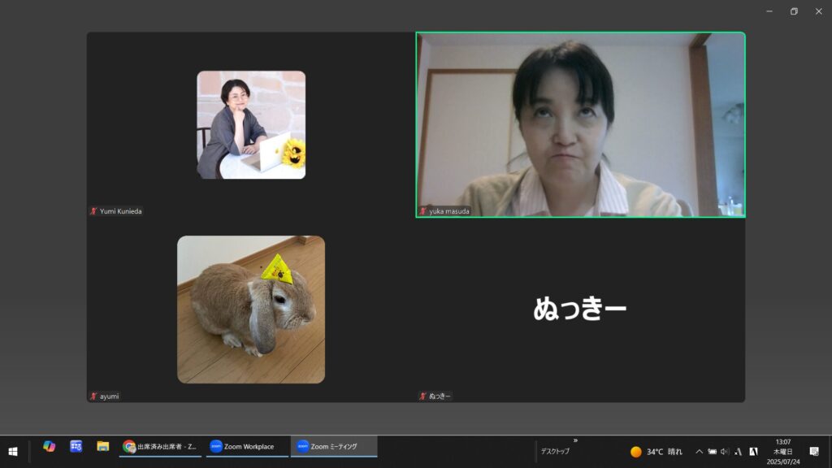Click muted mic icon beside ayumi name
The height and width of the screenshot is (468, 832).
click(93, 396)
